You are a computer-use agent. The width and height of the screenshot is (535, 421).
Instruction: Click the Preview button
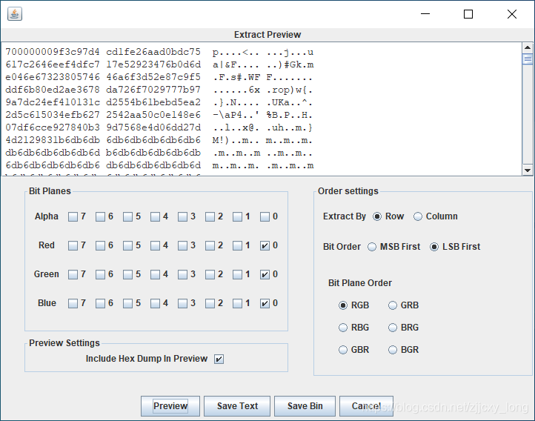pos(170,406)
